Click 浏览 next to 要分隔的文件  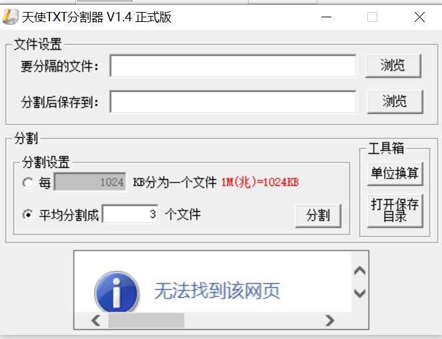tap(393, 66)
